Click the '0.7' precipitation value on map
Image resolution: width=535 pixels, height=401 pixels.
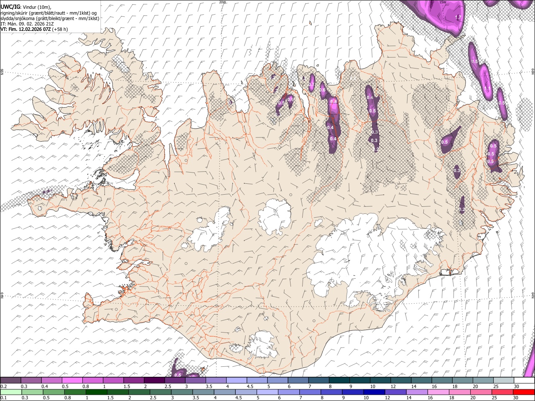click(x=311, y=85)
